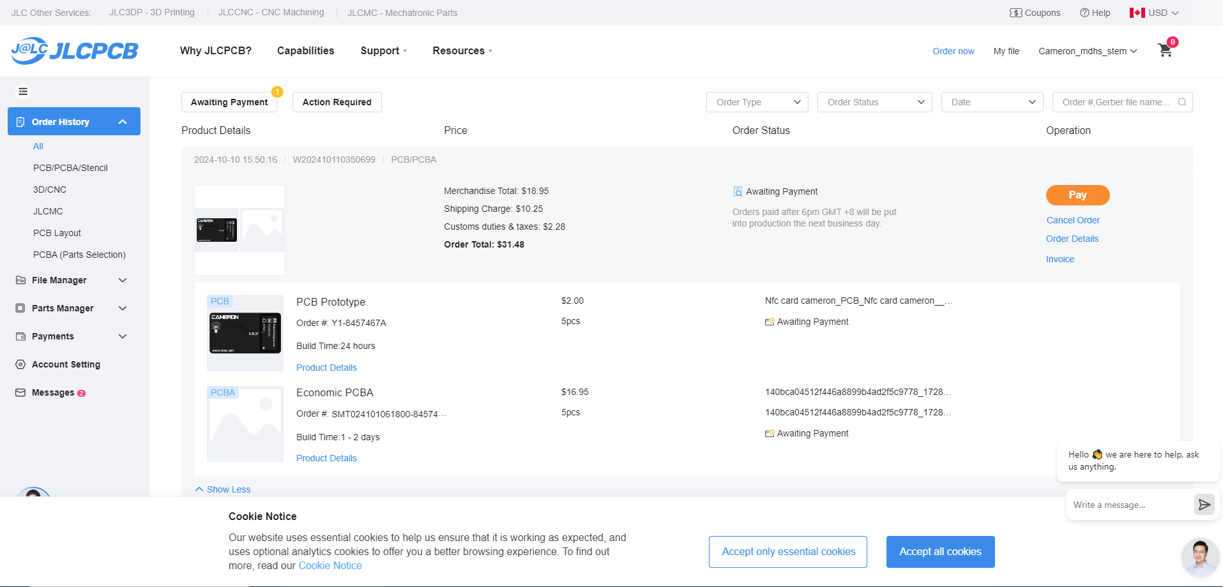This screenshot has width=1223, height=587.
Task: Click the search magnifier icon in order search
Action: click(1182, 102)
